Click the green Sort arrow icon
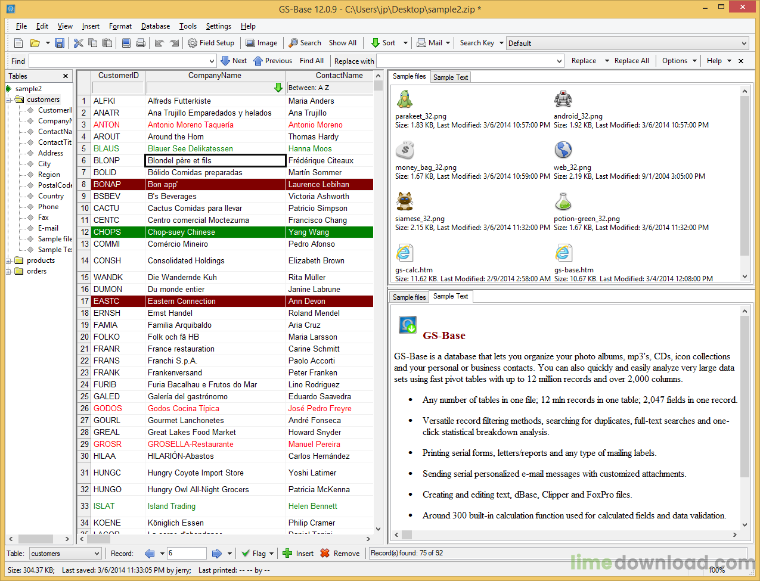 pos(375,43)
